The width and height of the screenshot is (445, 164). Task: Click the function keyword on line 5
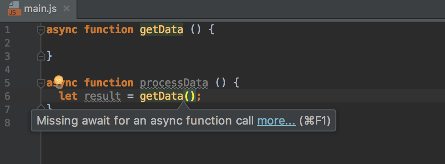click(109, 83)
